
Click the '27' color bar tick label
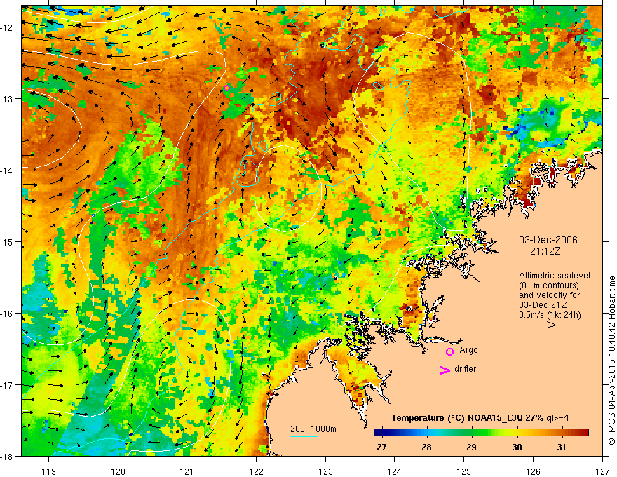click(x=381, y=448)
